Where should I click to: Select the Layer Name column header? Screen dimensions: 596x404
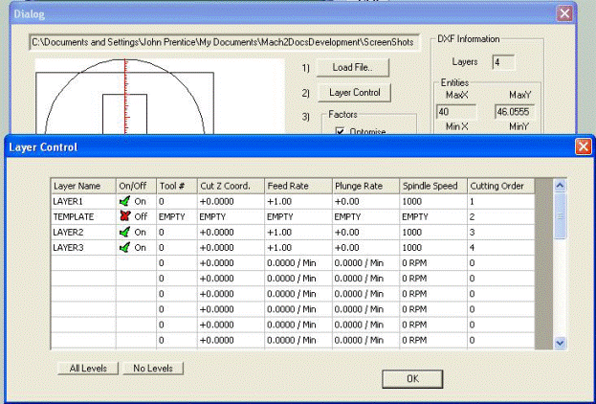(x=83, y=187)
